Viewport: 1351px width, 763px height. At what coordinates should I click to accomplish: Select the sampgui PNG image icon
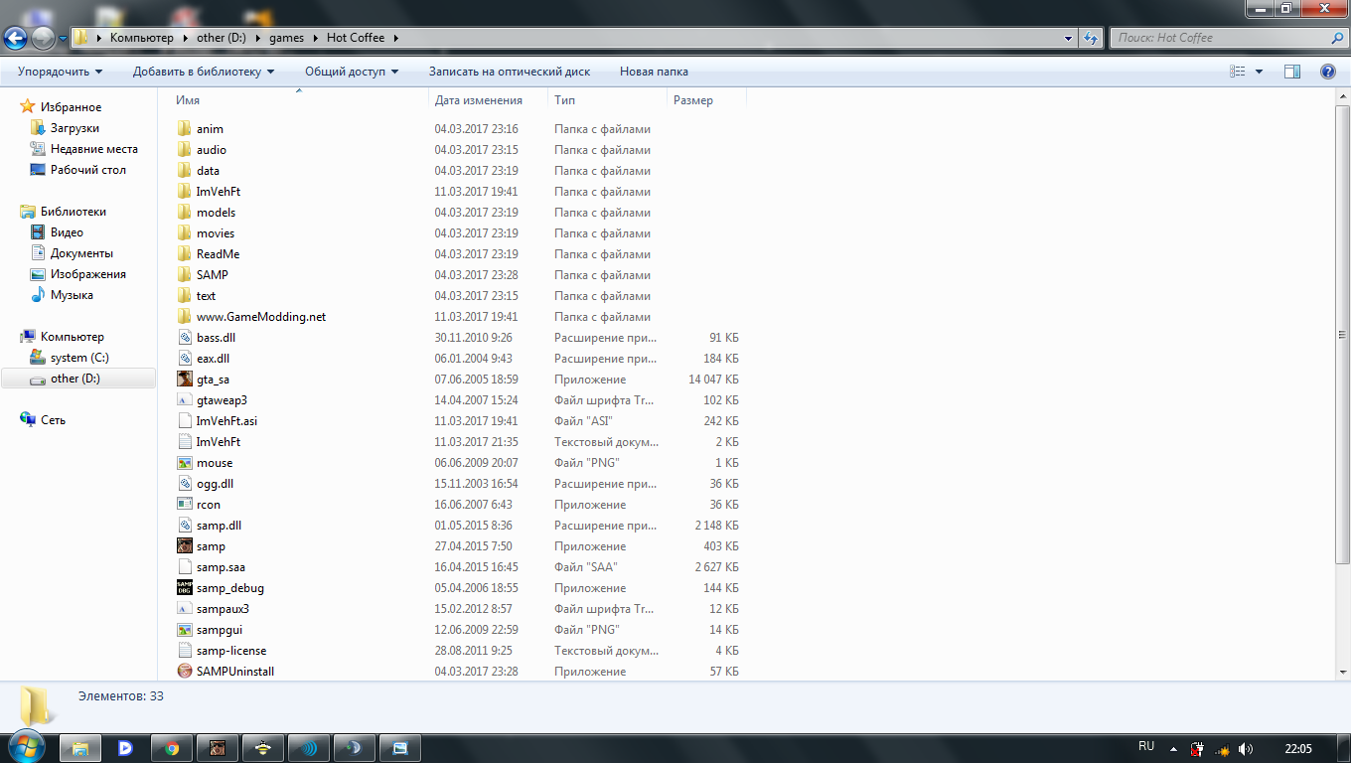(x=184, y=630)
